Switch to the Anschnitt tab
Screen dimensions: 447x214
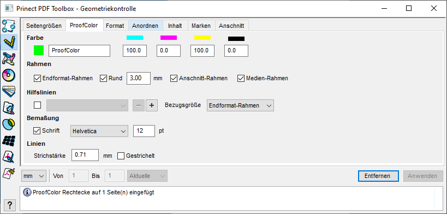point(231,26)
